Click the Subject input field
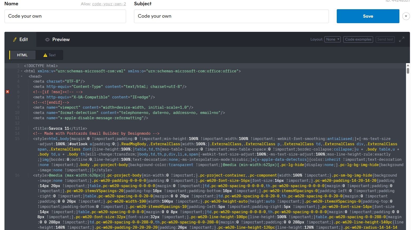This screenshot has width=411, height=230. tap(231, 16)
